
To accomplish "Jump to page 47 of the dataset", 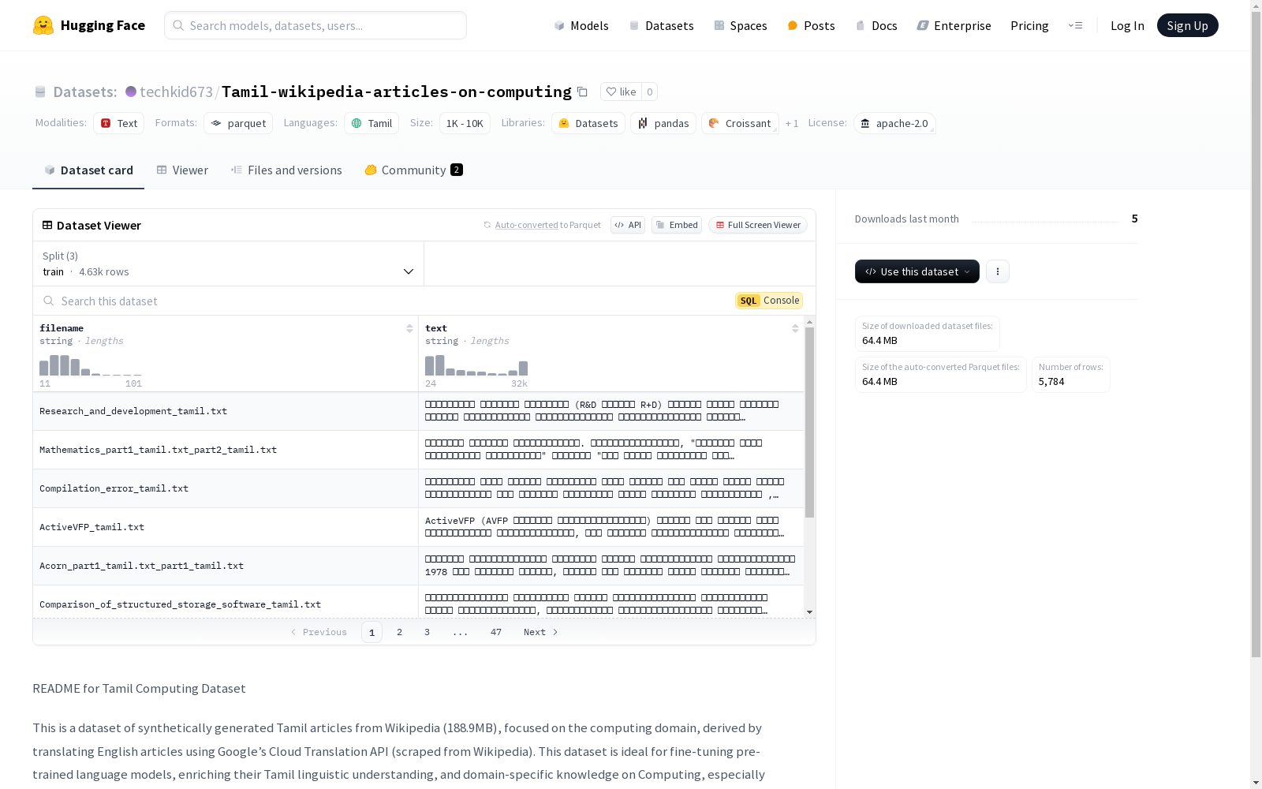I will click(x=496, y=632).
